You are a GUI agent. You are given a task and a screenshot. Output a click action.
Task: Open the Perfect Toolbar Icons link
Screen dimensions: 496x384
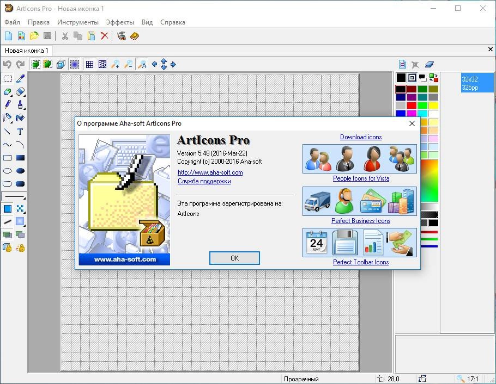pos(361,262)
